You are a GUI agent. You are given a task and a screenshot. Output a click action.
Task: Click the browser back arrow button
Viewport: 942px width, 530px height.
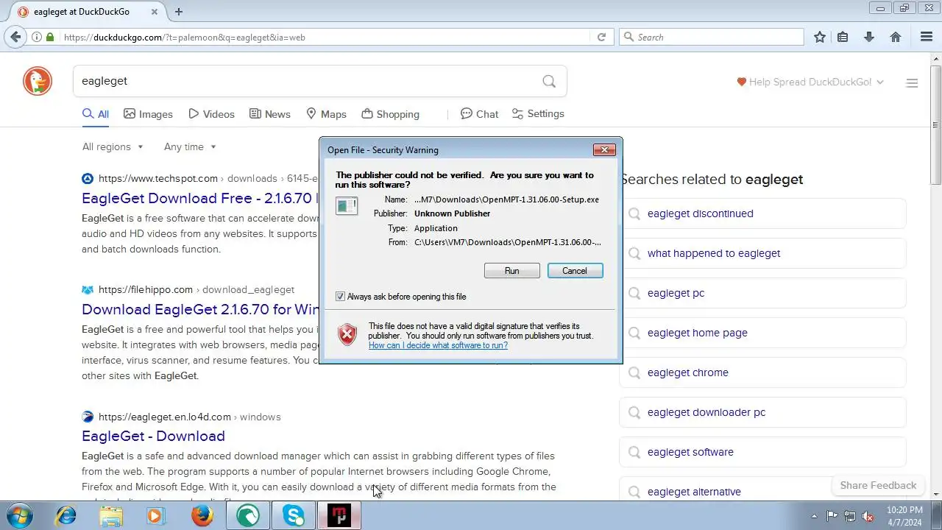(x=15, y=37)
